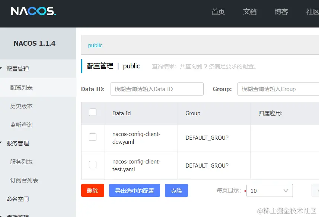This screenshot has width=319, height=217.
Task: Toggle the select-all header checkbox
Action: pyautogui.click(x=93, y=112)
